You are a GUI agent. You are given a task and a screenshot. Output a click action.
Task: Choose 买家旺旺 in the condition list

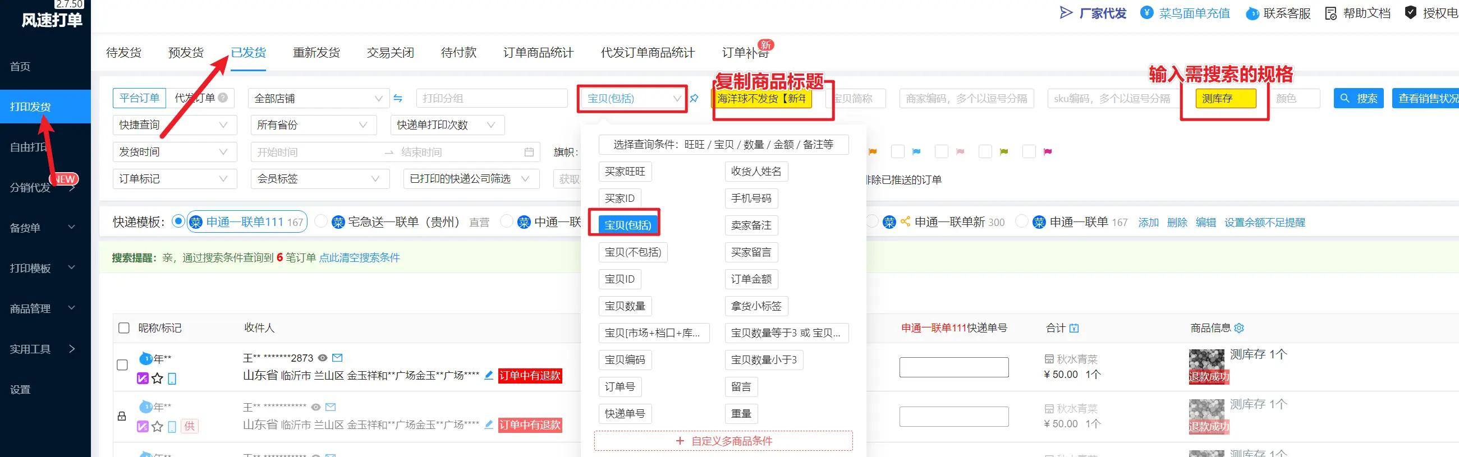[625, 171]
